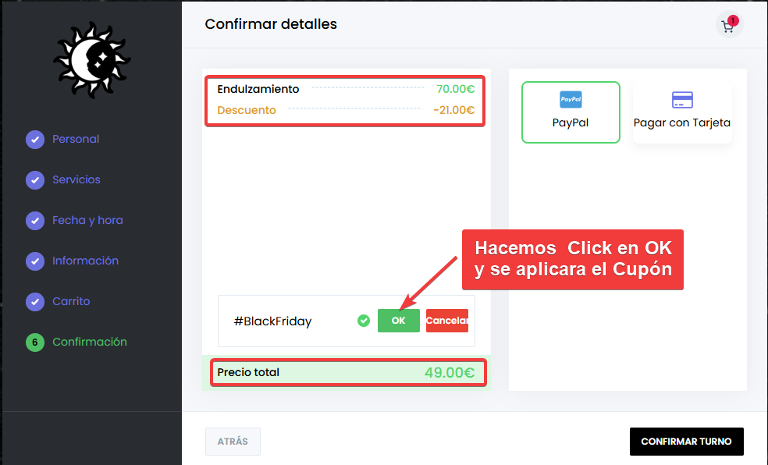Select Pagar con Tarjeta payment option
The height and width of the screenshot is (465, 768).
click(x=682, y=112)
